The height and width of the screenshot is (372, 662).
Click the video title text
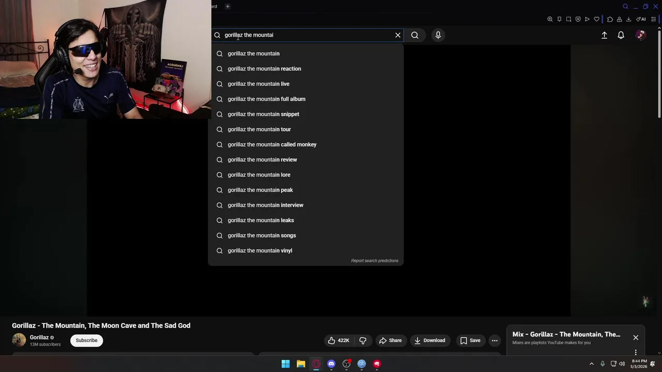coord(101,326)
